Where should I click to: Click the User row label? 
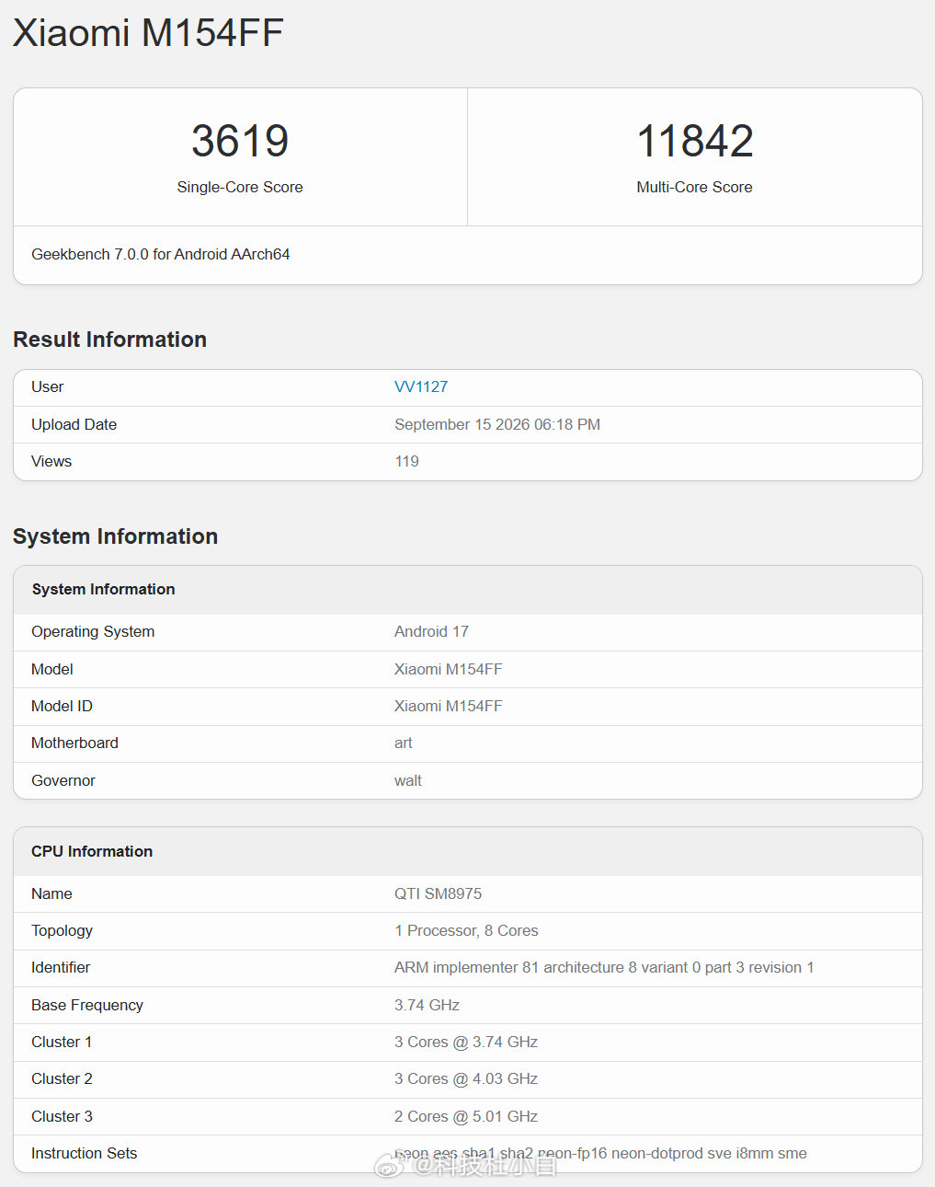coord(48,386)
